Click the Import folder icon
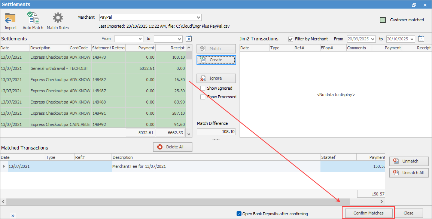The height and width of the screenshot is (219, 432). (x=10, y=18)
